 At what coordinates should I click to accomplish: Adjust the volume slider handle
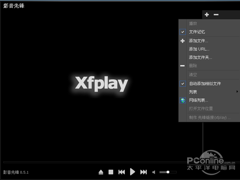click(168, 172)
